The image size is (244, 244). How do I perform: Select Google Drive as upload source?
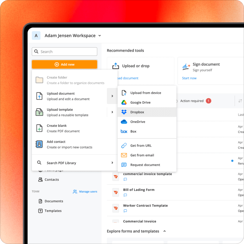[x=147, y=102]
